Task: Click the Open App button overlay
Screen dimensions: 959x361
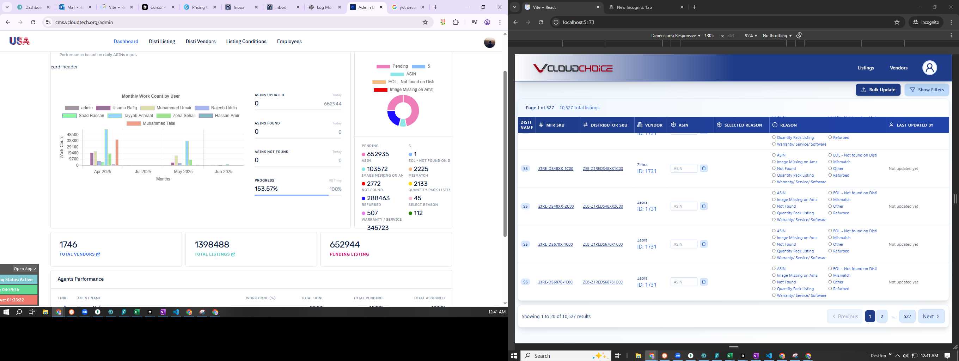Action: pos(25,269)
